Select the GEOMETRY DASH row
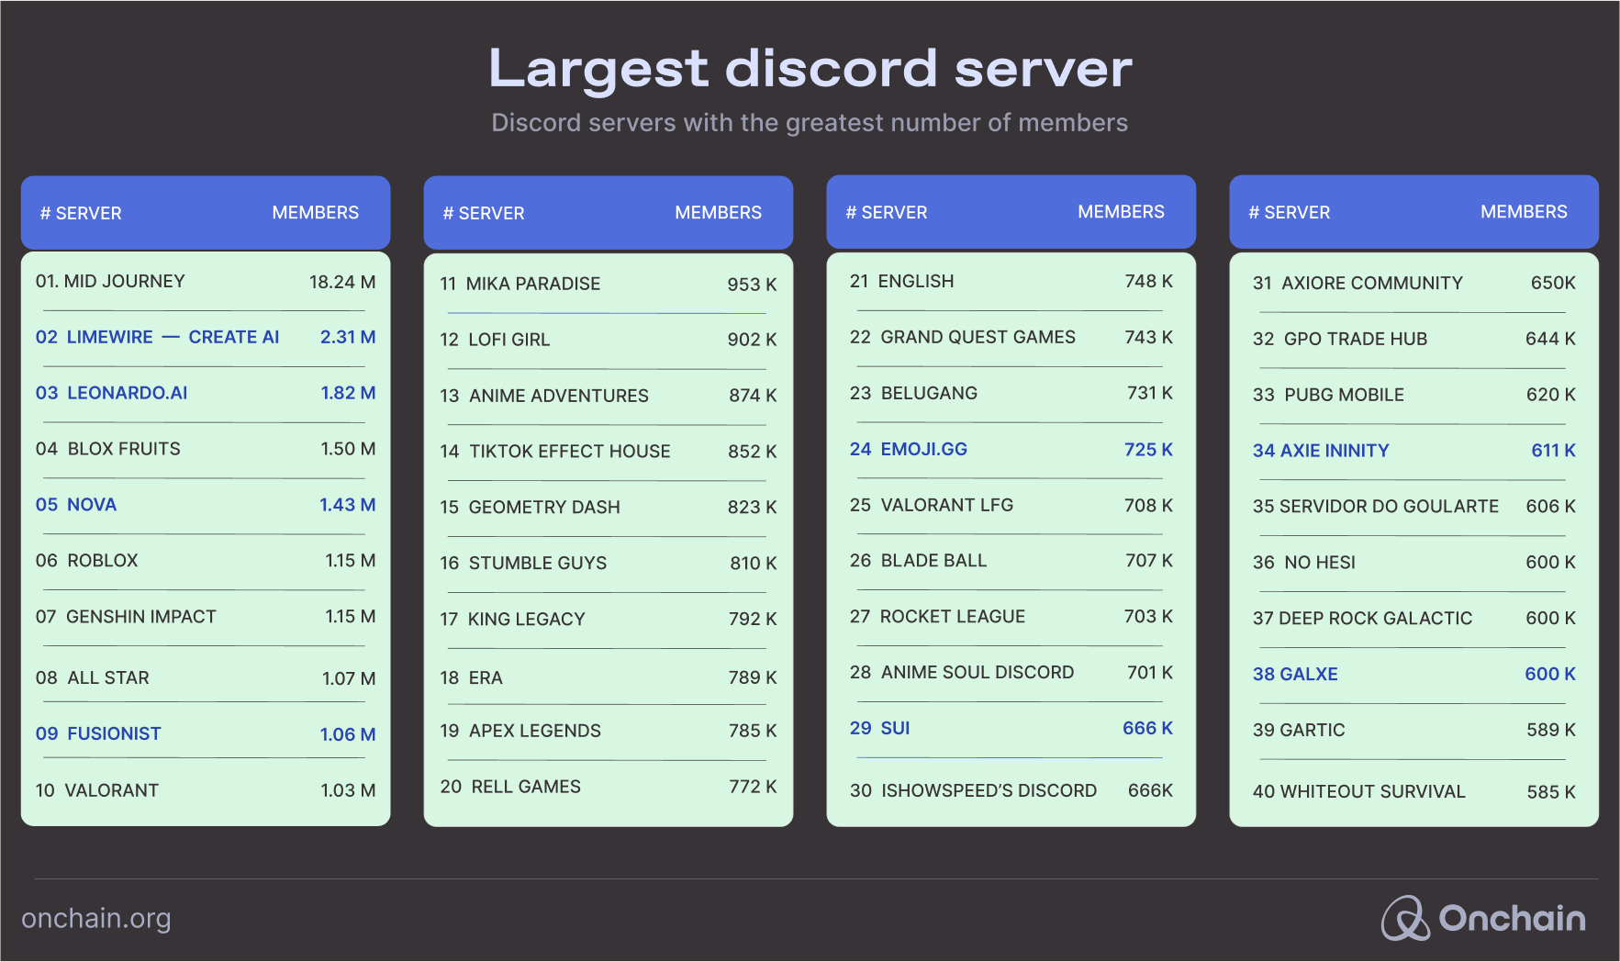The height and width of the screenshot is (962, 1620). point(609,508)
